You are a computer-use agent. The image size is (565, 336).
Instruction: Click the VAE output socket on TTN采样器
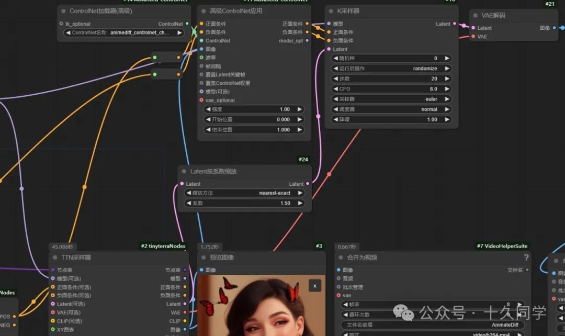point(185,312)
